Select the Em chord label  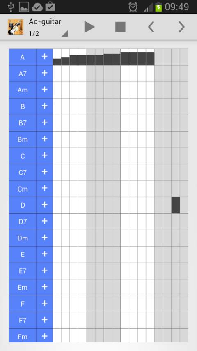click(x=22, y=287)
